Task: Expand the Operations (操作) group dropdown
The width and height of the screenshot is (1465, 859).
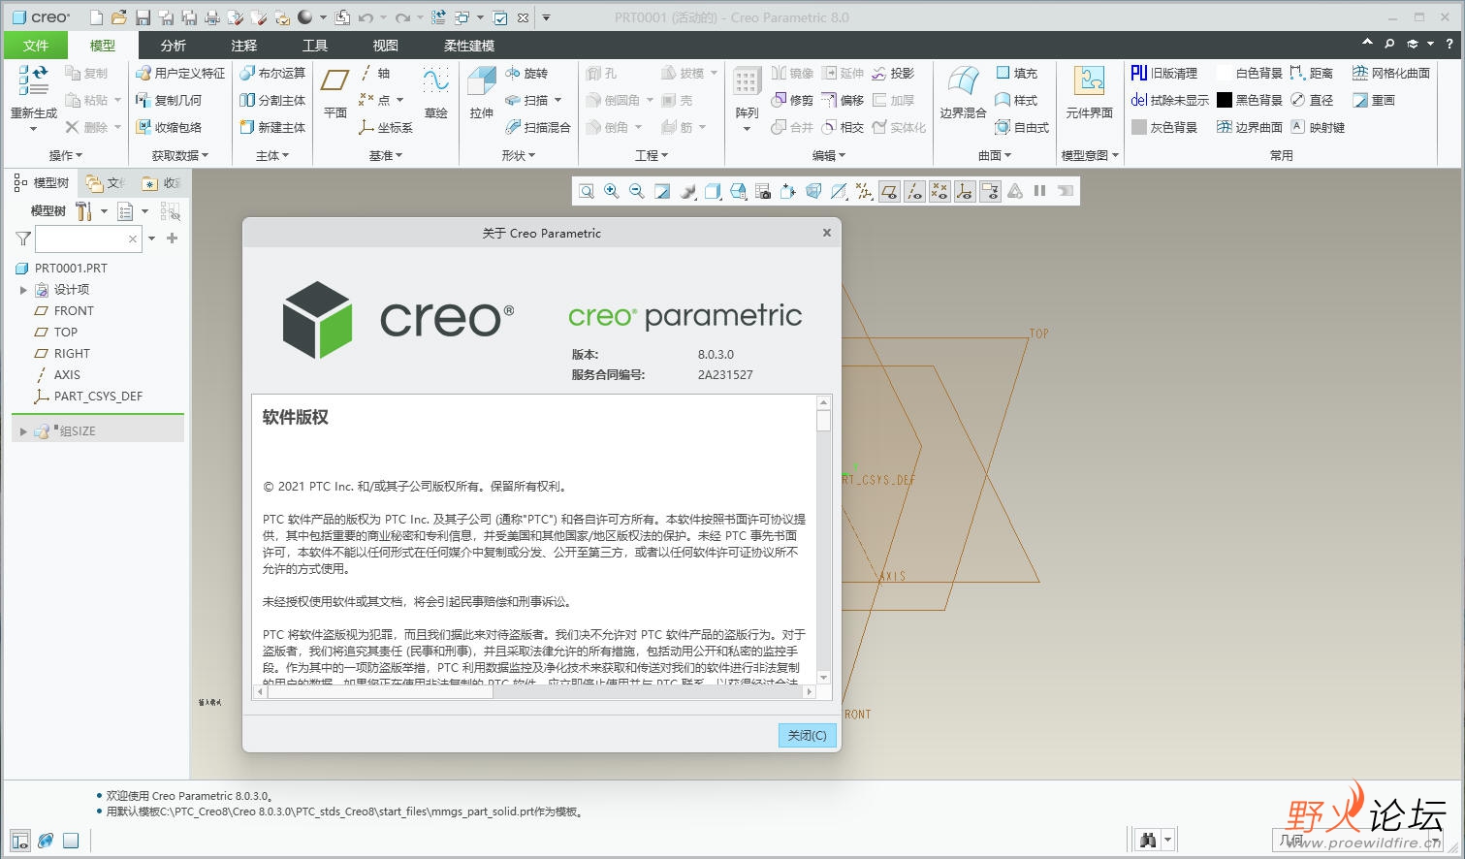Action: pos(65,155)
